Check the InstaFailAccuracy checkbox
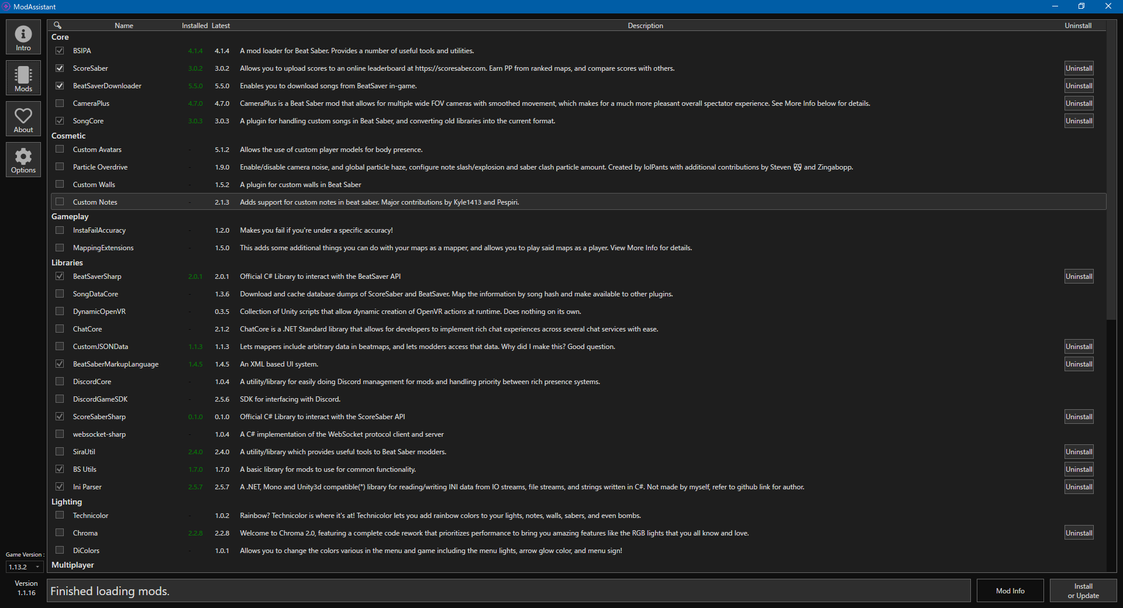The image size is (1123, 608). click(x=60, y=230)
